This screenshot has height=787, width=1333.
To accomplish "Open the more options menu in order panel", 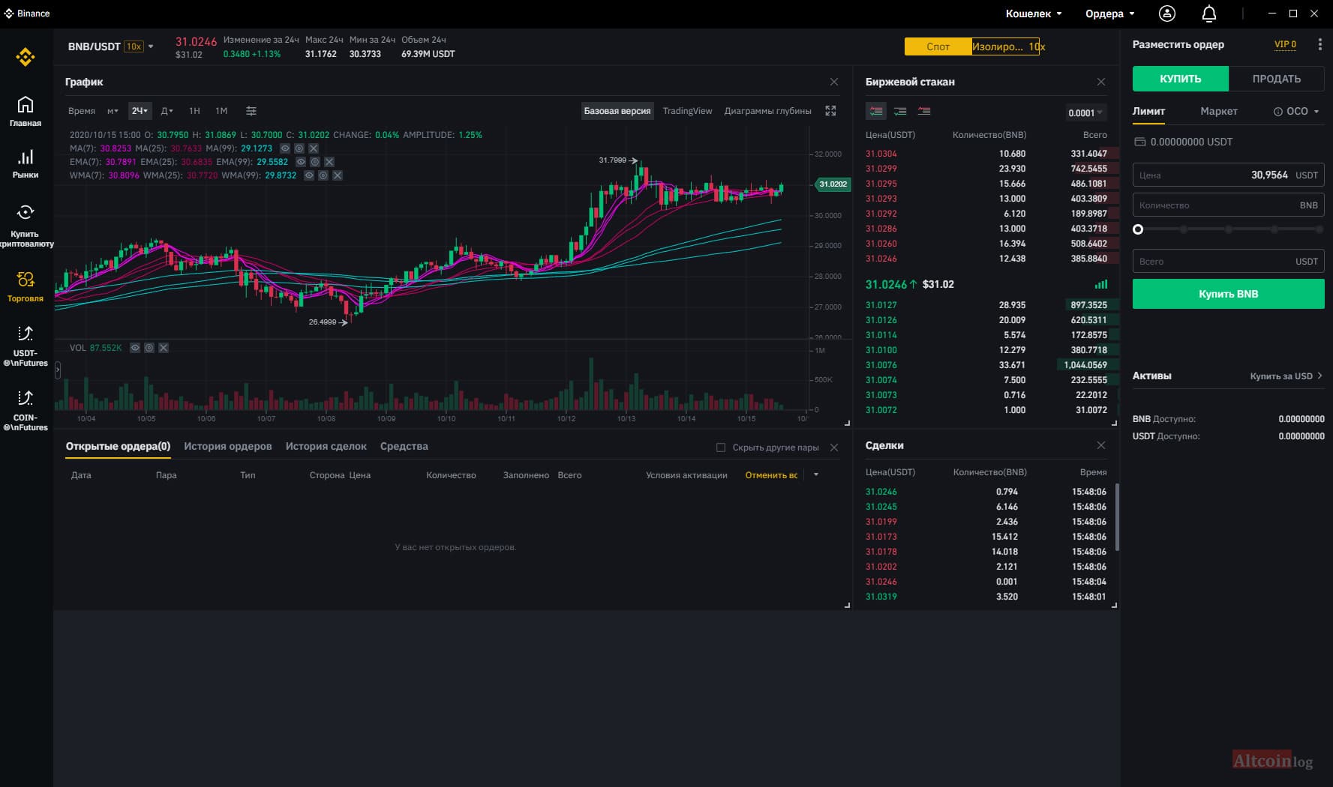I will pos(1319,44).
